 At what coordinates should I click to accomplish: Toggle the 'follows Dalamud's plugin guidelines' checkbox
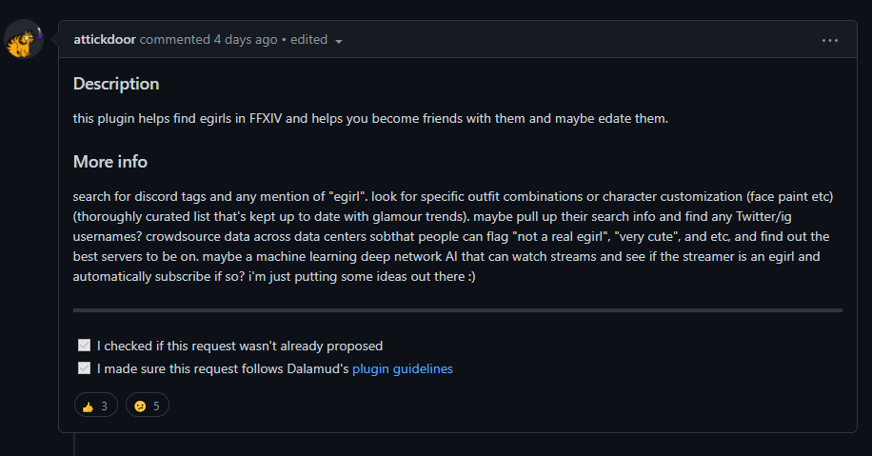85,368
